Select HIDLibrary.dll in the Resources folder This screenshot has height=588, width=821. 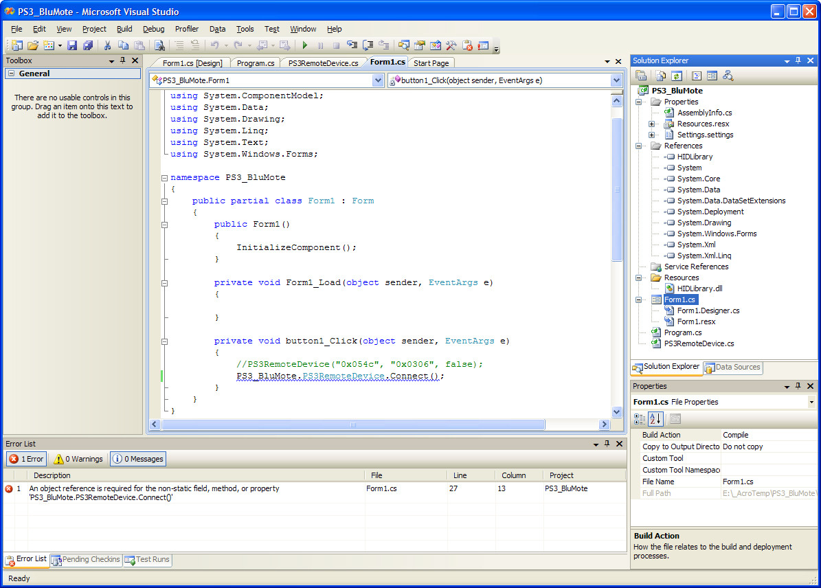[699, 289]
